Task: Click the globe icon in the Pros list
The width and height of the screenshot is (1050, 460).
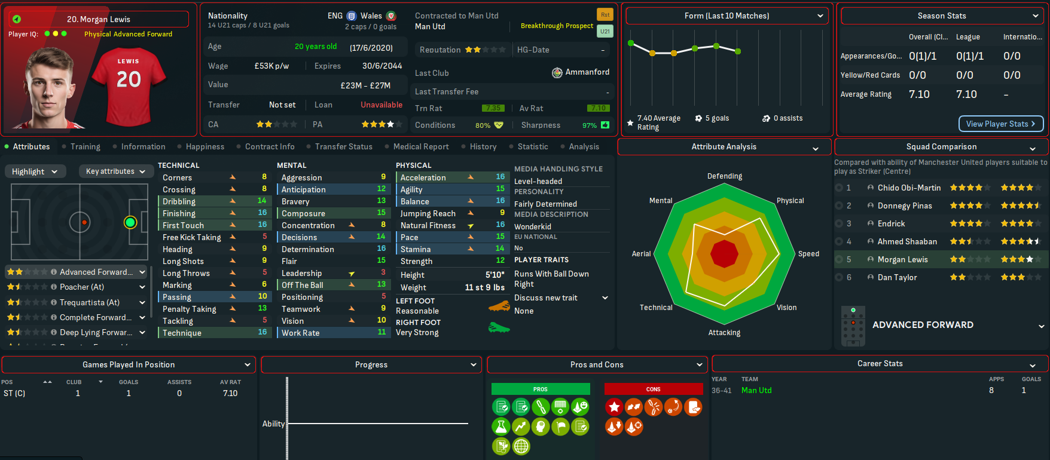Action: click(521, 446)
